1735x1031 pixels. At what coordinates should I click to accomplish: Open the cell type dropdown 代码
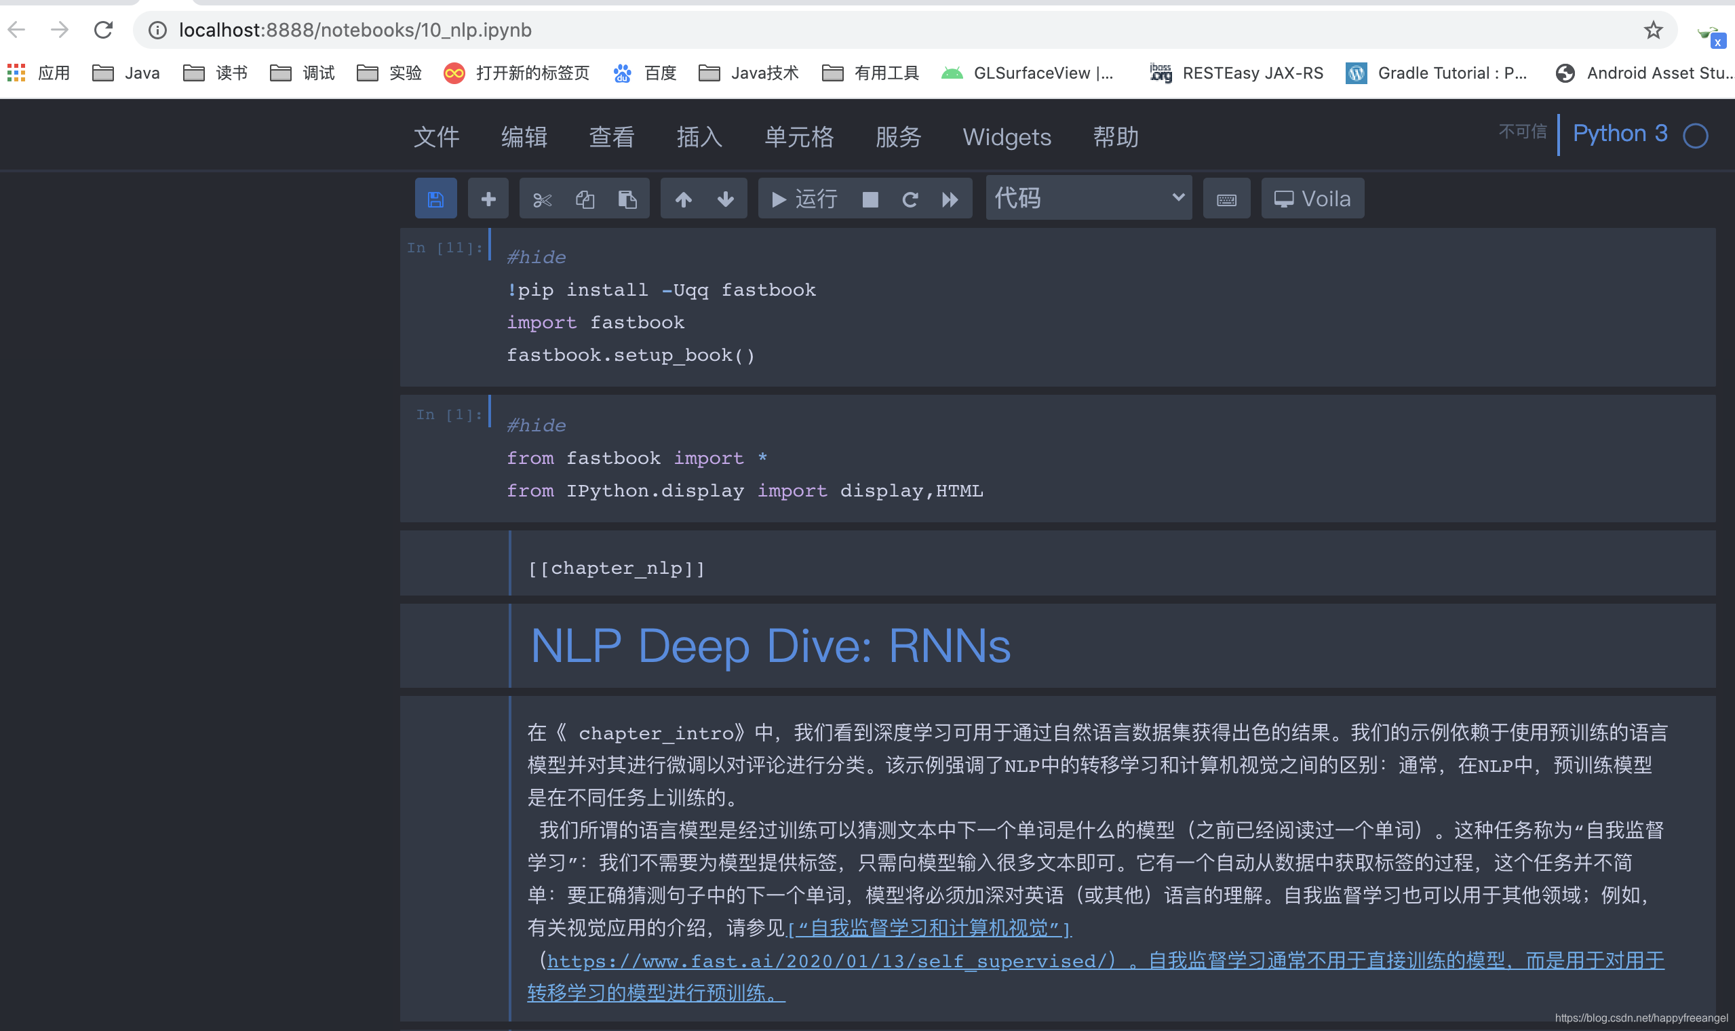pos(1089,198)
